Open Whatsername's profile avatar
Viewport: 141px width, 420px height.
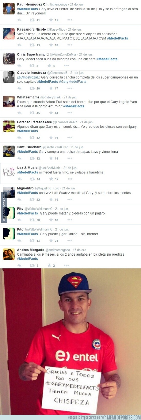(x=9, y=101)
